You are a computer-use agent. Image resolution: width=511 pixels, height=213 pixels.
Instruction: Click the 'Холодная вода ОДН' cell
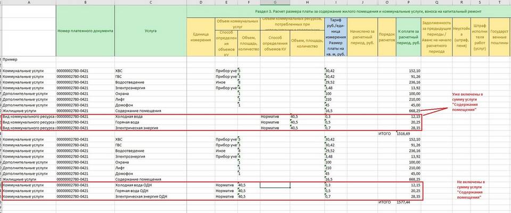(x=151, y=185)
